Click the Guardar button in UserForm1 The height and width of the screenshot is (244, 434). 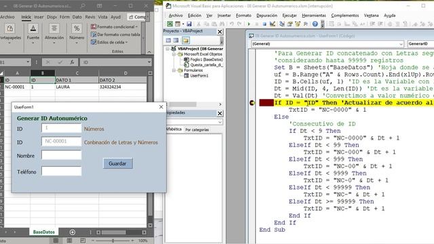point(118,163)
